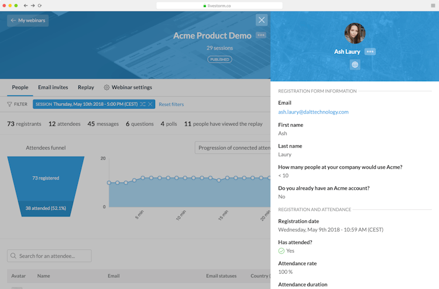The height and width of the screenshot is (289, 439).
Task: Click the Reset filters link
Action: tap(171, 104)
